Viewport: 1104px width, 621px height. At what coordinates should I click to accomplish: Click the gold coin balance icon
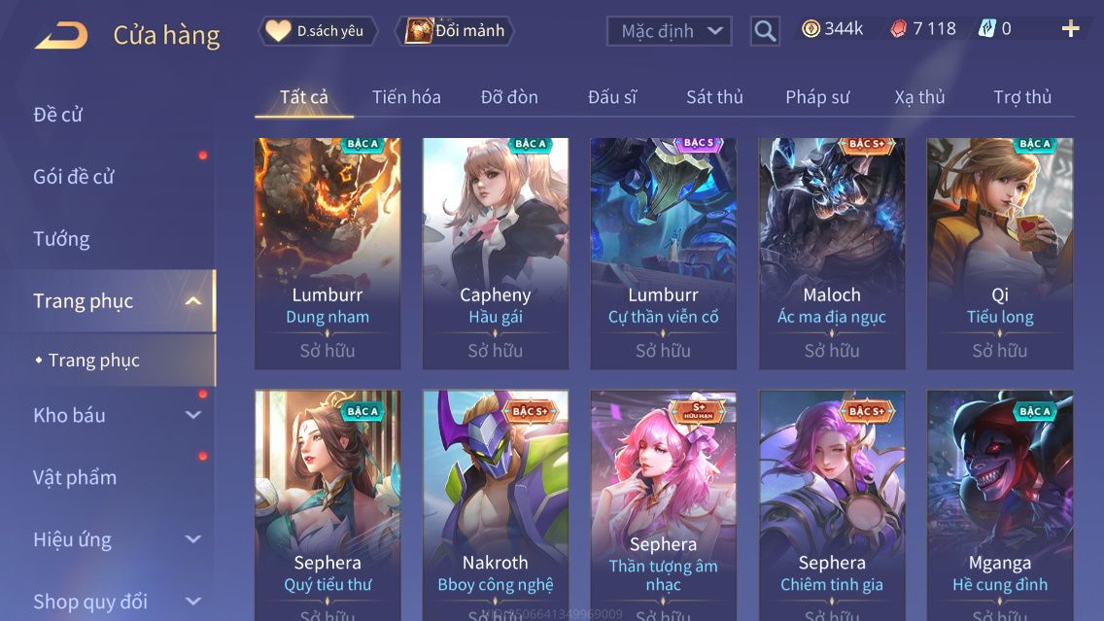coord(811,29)
